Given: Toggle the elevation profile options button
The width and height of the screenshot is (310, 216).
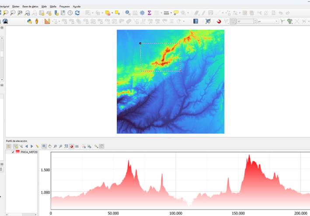Looking at the screenshot, I should pos(101,146).
